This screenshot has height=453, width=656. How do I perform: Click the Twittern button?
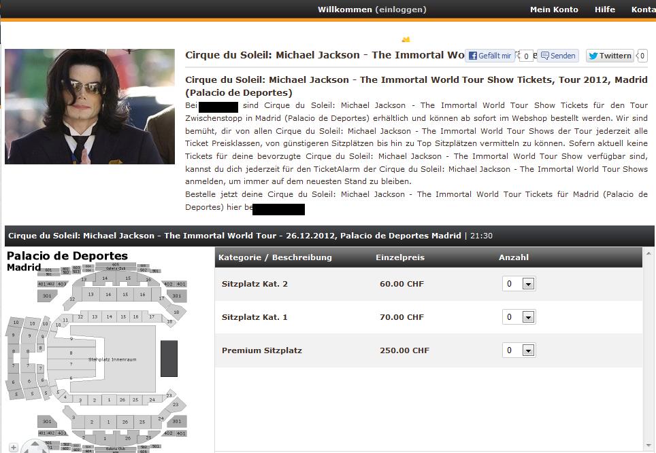click(x=610, y=56)
